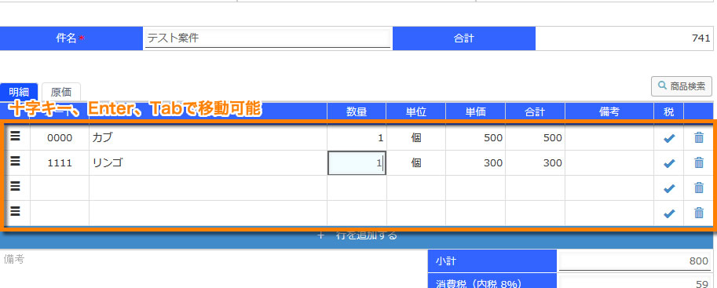
Task: Click the 件名 field containing テスト案件
Action: 268,38
